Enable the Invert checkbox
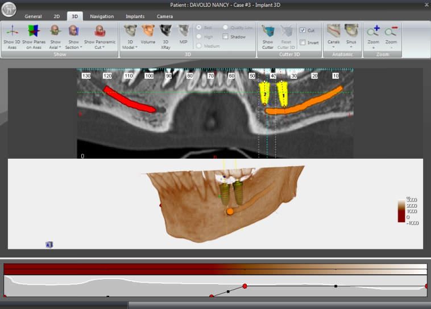 (x=303, y=43)
